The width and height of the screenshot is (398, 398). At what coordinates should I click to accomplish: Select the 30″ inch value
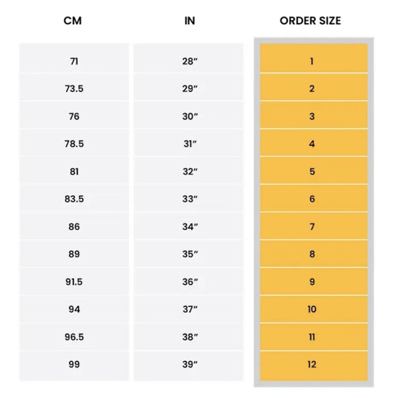coord(190,116)
